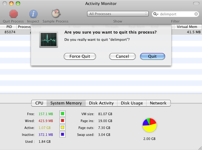
Task: Click the 7.30 GB page outs value
Action: pos(104,128)
